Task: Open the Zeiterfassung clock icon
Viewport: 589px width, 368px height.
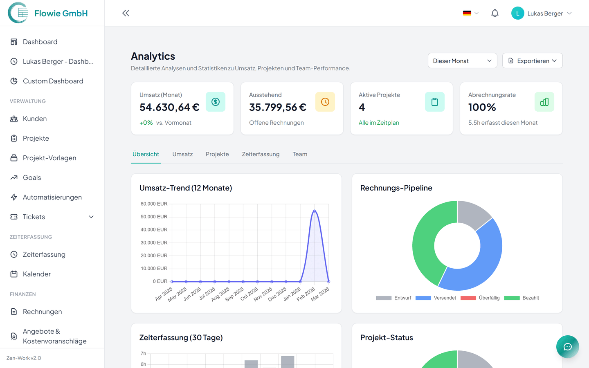Action: point(14,254)
